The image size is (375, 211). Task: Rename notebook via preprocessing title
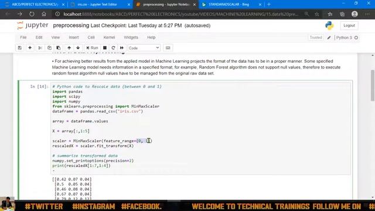[71, 25]
